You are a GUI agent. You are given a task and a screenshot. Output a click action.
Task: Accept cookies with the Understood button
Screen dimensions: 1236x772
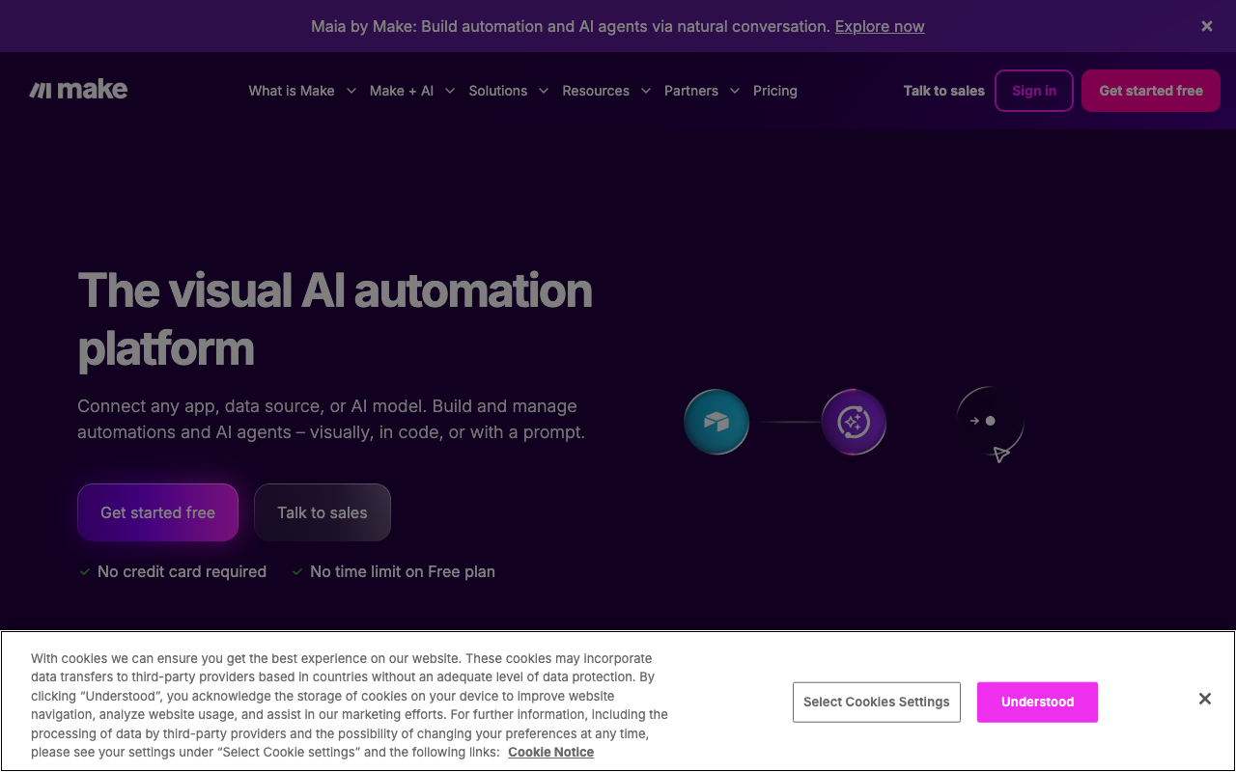click(x=1037, y=702)
